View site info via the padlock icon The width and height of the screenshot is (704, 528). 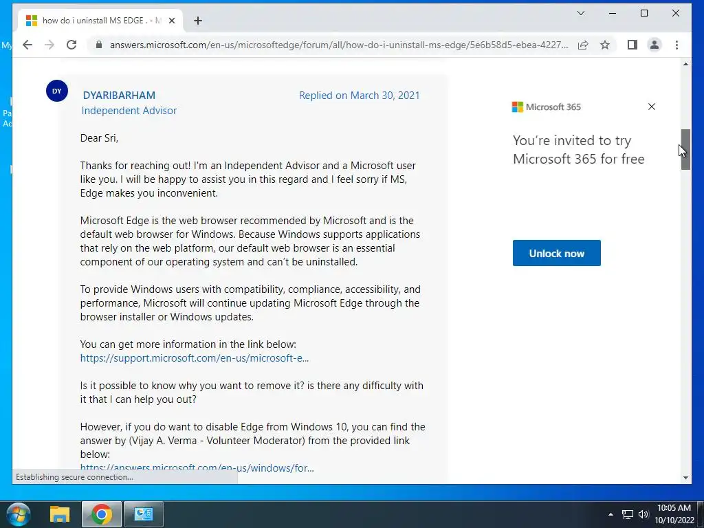pyautogui.click(x=99, y=45)
